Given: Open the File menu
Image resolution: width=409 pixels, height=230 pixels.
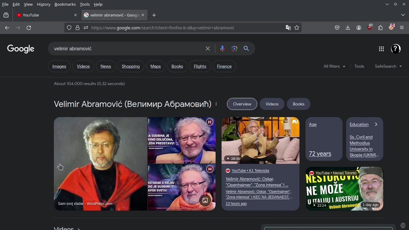Looking at the screenshot, I should click(5, 4).
